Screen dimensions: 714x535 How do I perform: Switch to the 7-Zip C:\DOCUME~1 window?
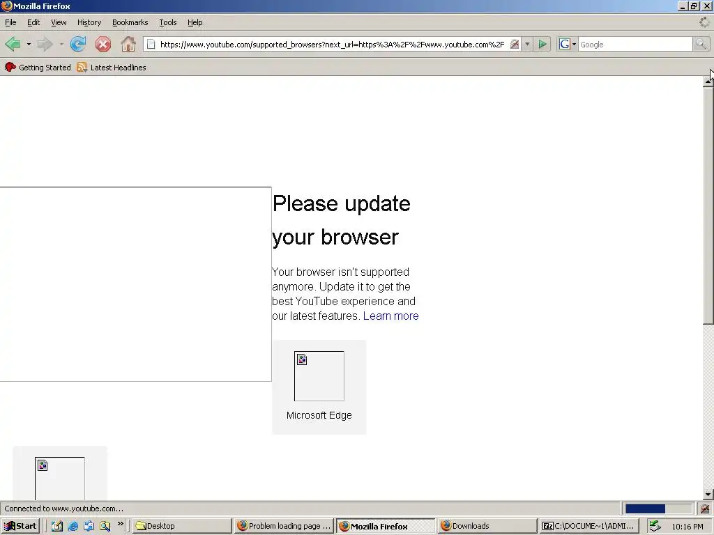click(x=589, y=526)
